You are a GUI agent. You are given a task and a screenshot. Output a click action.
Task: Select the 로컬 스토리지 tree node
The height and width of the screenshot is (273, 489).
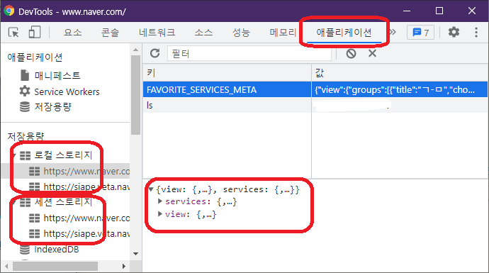(x=63, y=155)
